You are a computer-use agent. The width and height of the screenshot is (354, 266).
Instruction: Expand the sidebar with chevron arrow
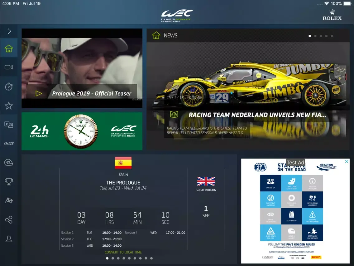9,31
